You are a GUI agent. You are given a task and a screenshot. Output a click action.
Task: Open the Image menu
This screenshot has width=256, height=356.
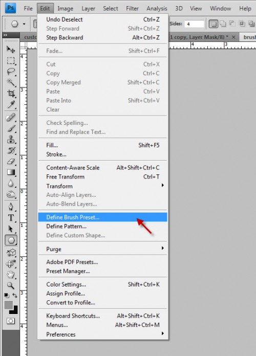pyautogui.click(x=65, y=8)
